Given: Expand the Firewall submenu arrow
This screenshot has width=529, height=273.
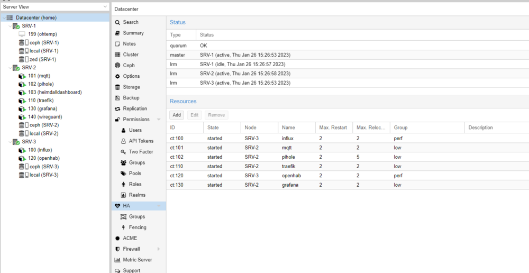Looking at the screenshot, I should (x=159, y=249).
